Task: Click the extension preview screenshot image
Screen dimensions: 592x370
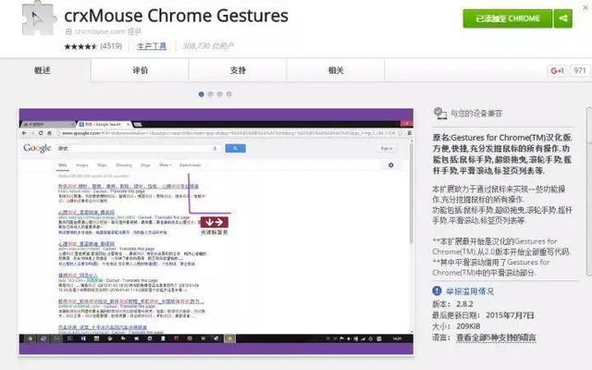Action: (x=216, y=231)
